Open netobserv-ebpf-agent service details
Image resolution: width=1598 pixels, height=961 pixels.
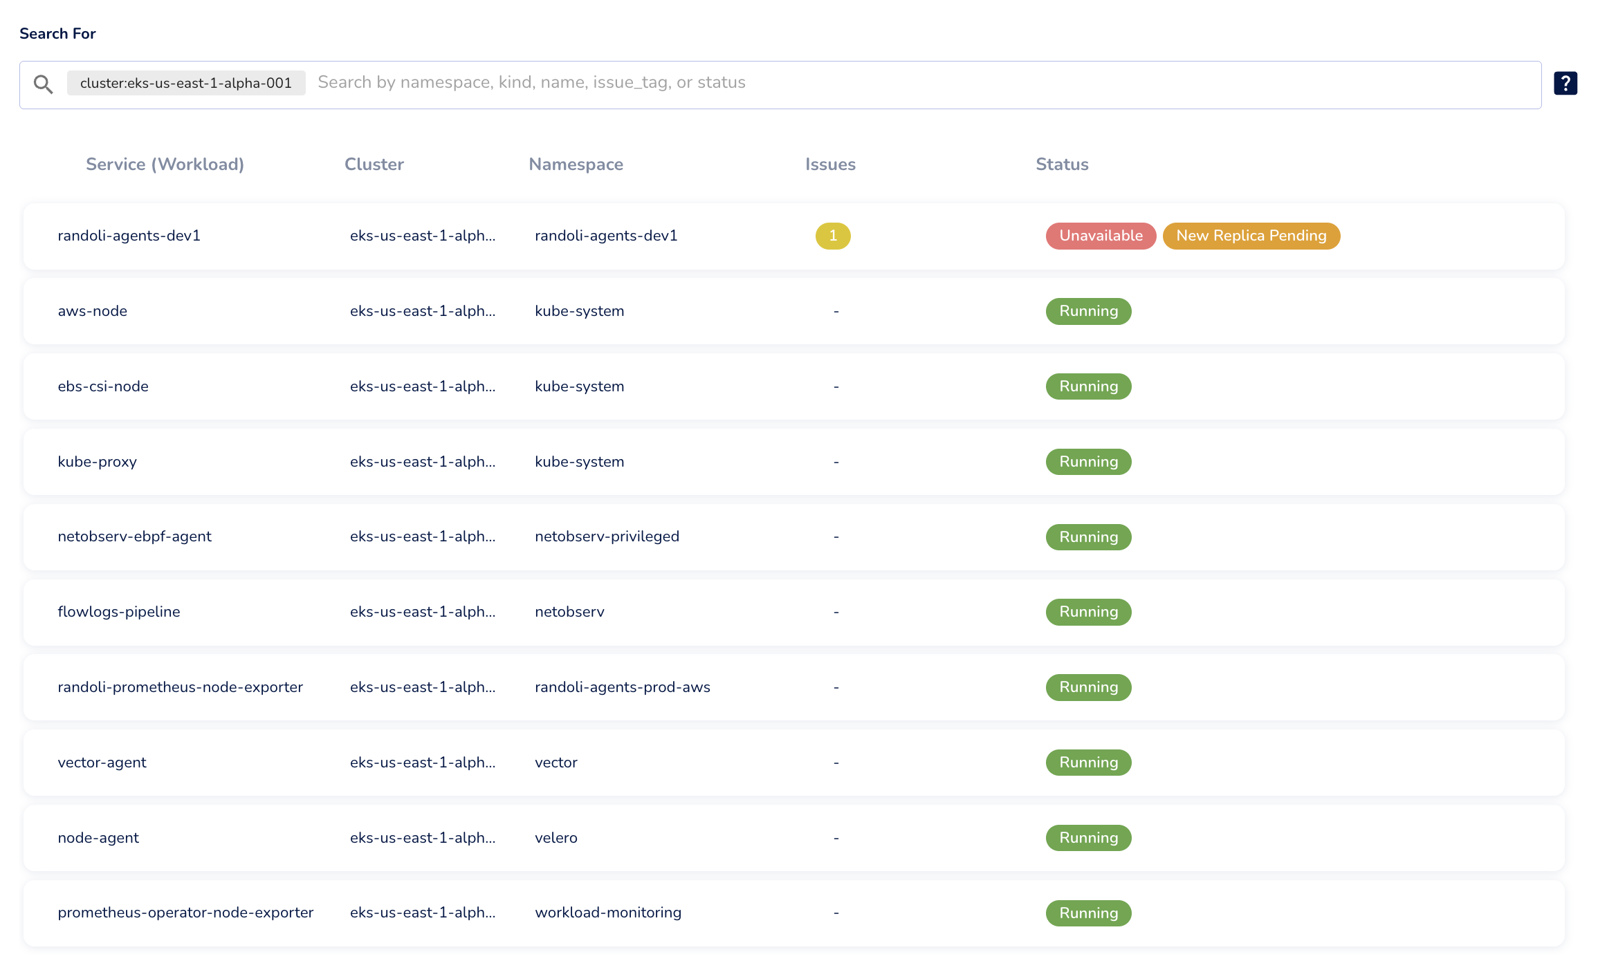(x=135, y=537)
